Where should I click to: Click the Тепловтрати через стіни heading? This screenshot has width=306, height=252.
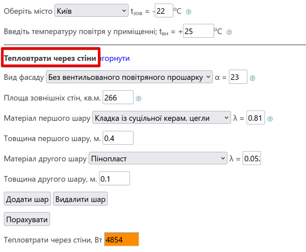click(50, 58)
